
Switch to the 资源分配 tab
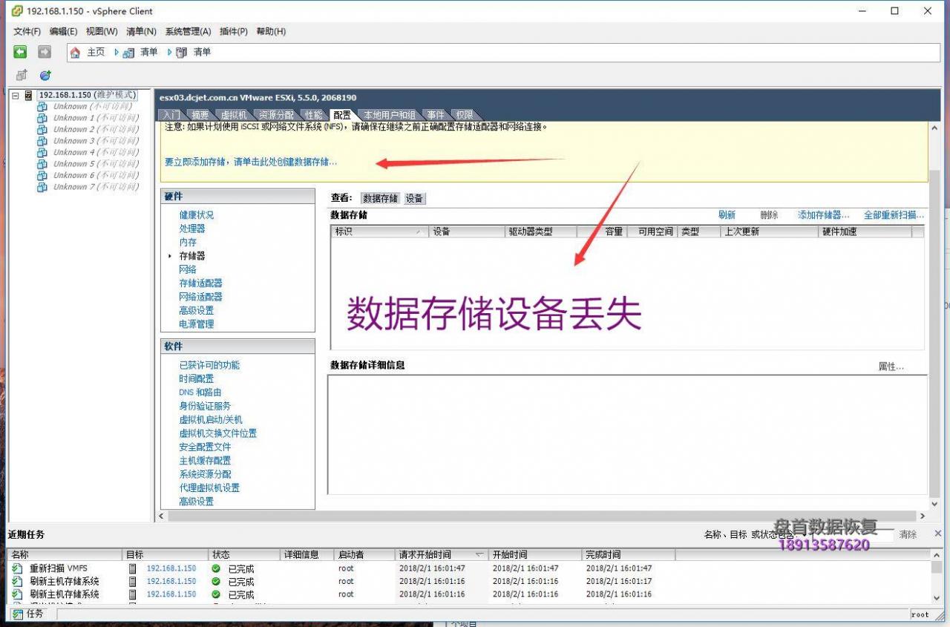point(276,115)
